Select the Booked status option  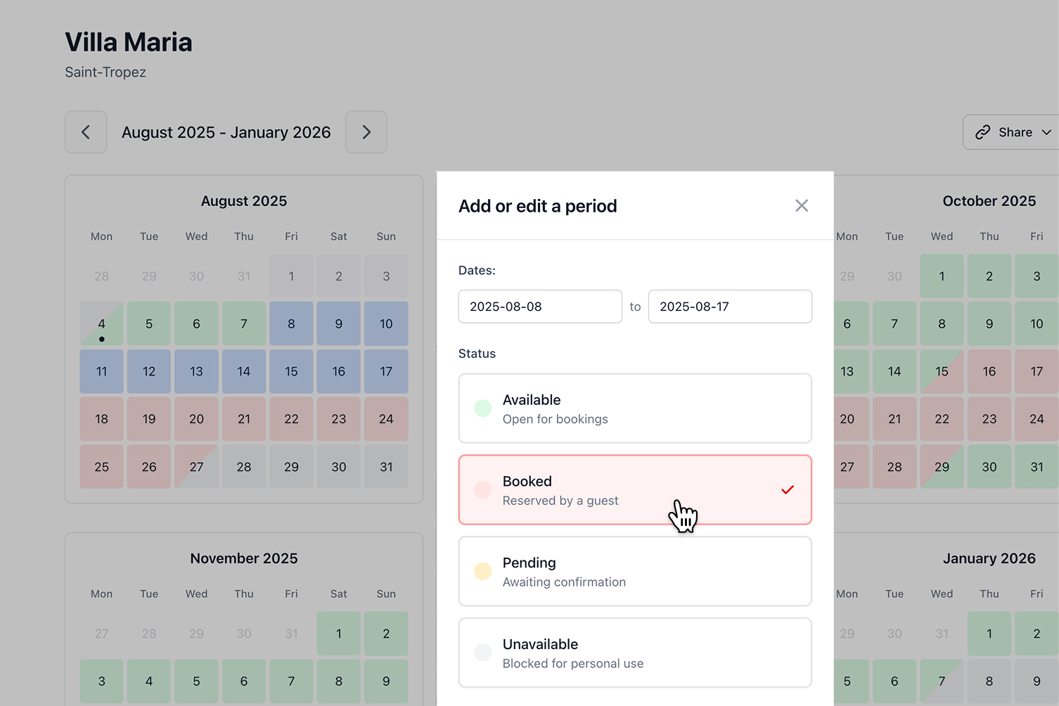pyautogui.click(x=635, y=490)
